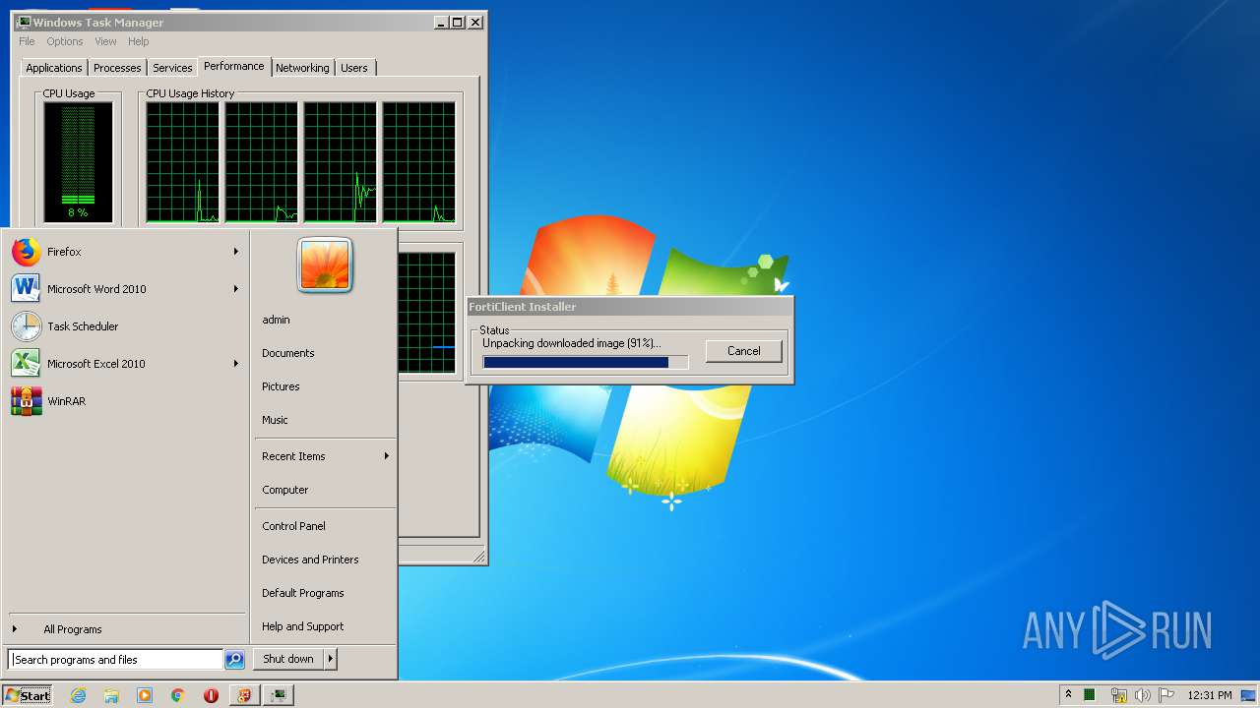Click the Shut down button
The image size is (1260, 708).
288,659
